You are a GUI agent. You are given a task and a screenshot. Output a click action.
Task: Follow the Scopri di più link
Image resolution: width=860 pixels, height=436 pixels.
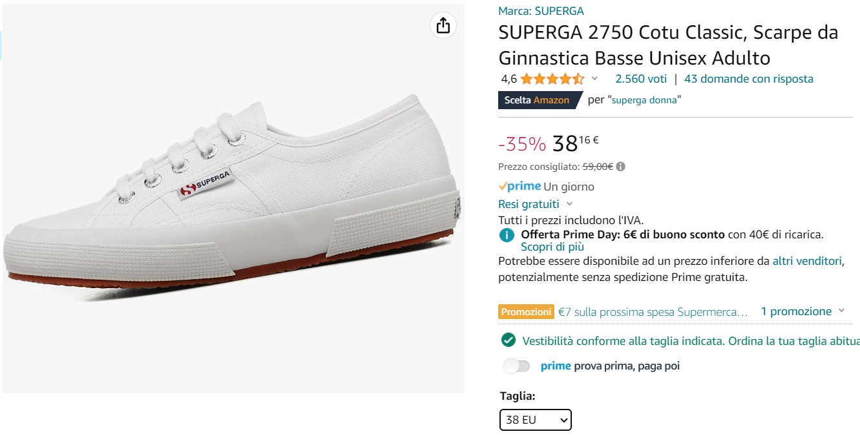pos(552,247)
